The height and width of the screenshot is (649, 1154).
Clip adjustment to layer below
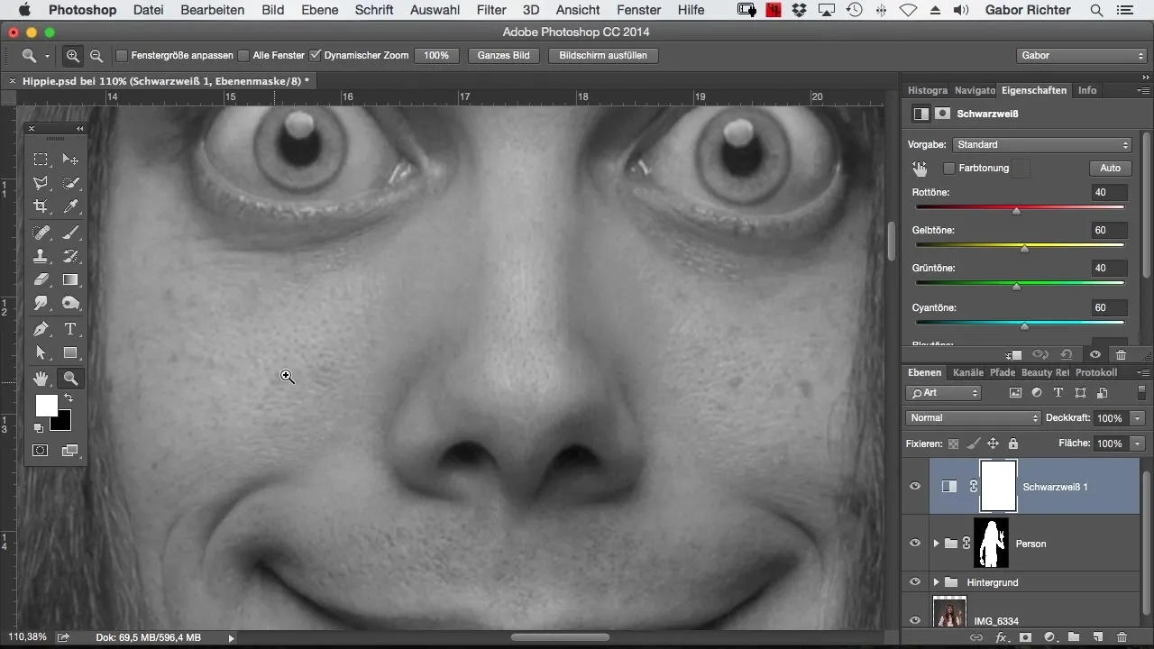[x=1014, y=355]
